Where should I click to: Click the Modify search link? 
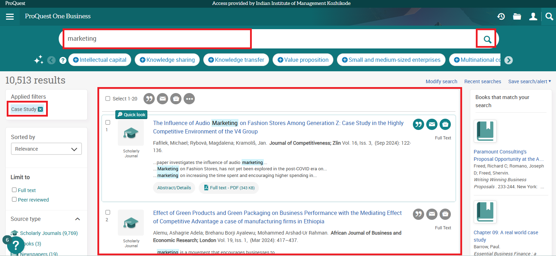441,81
